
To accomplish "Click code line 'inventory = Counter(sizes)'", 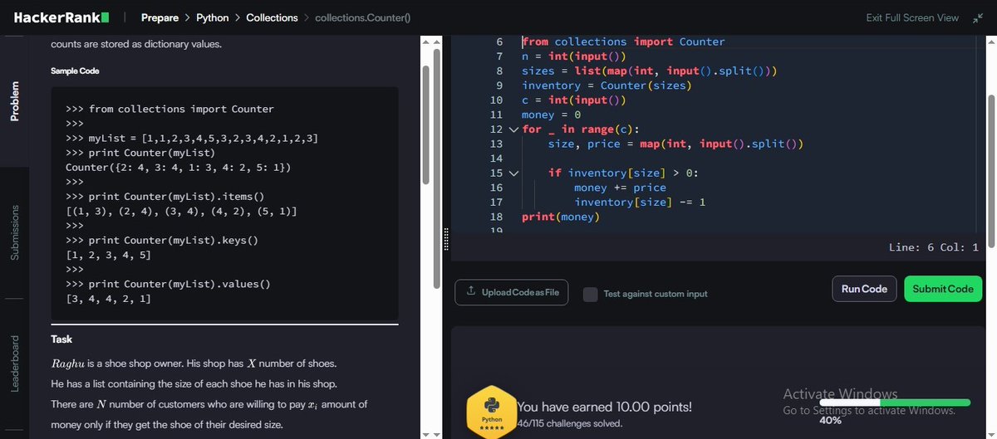I will click(607, 85).
